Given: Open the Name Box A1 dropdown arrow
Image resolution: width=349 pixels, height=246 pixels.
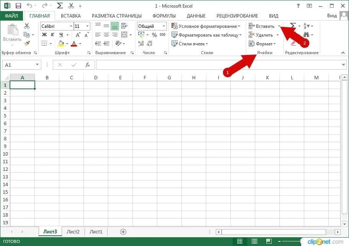Looking at the screenshot, I should coord(37,65).
